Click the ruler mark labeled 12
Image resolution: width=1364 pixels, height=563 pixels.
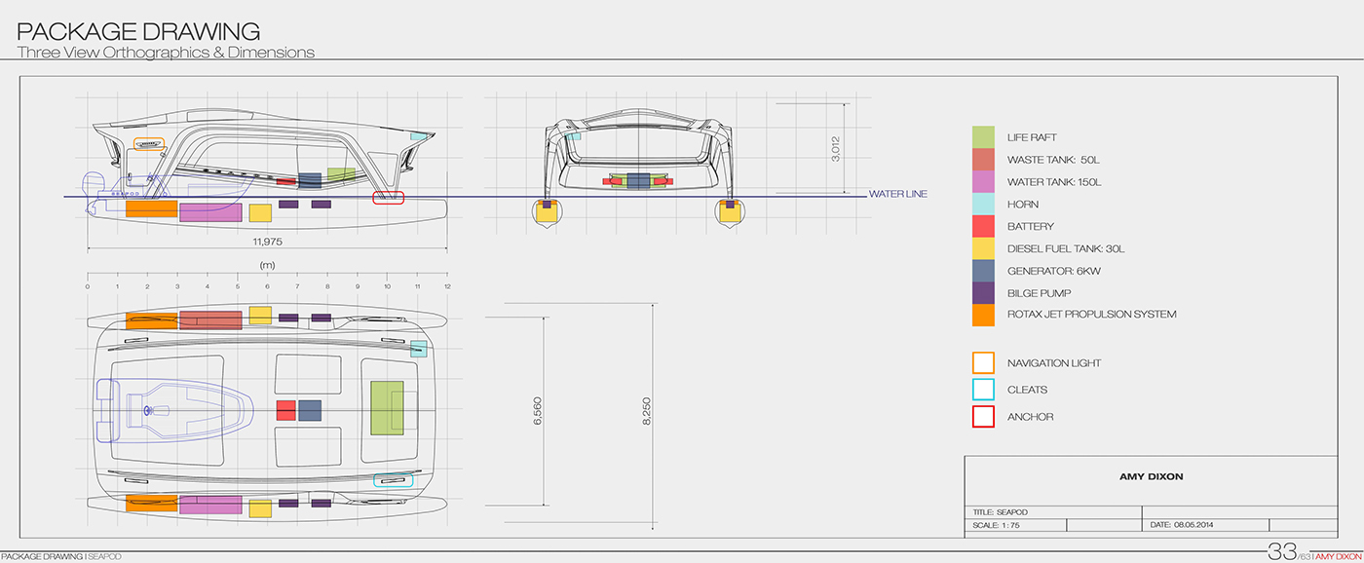coord(446,286)
